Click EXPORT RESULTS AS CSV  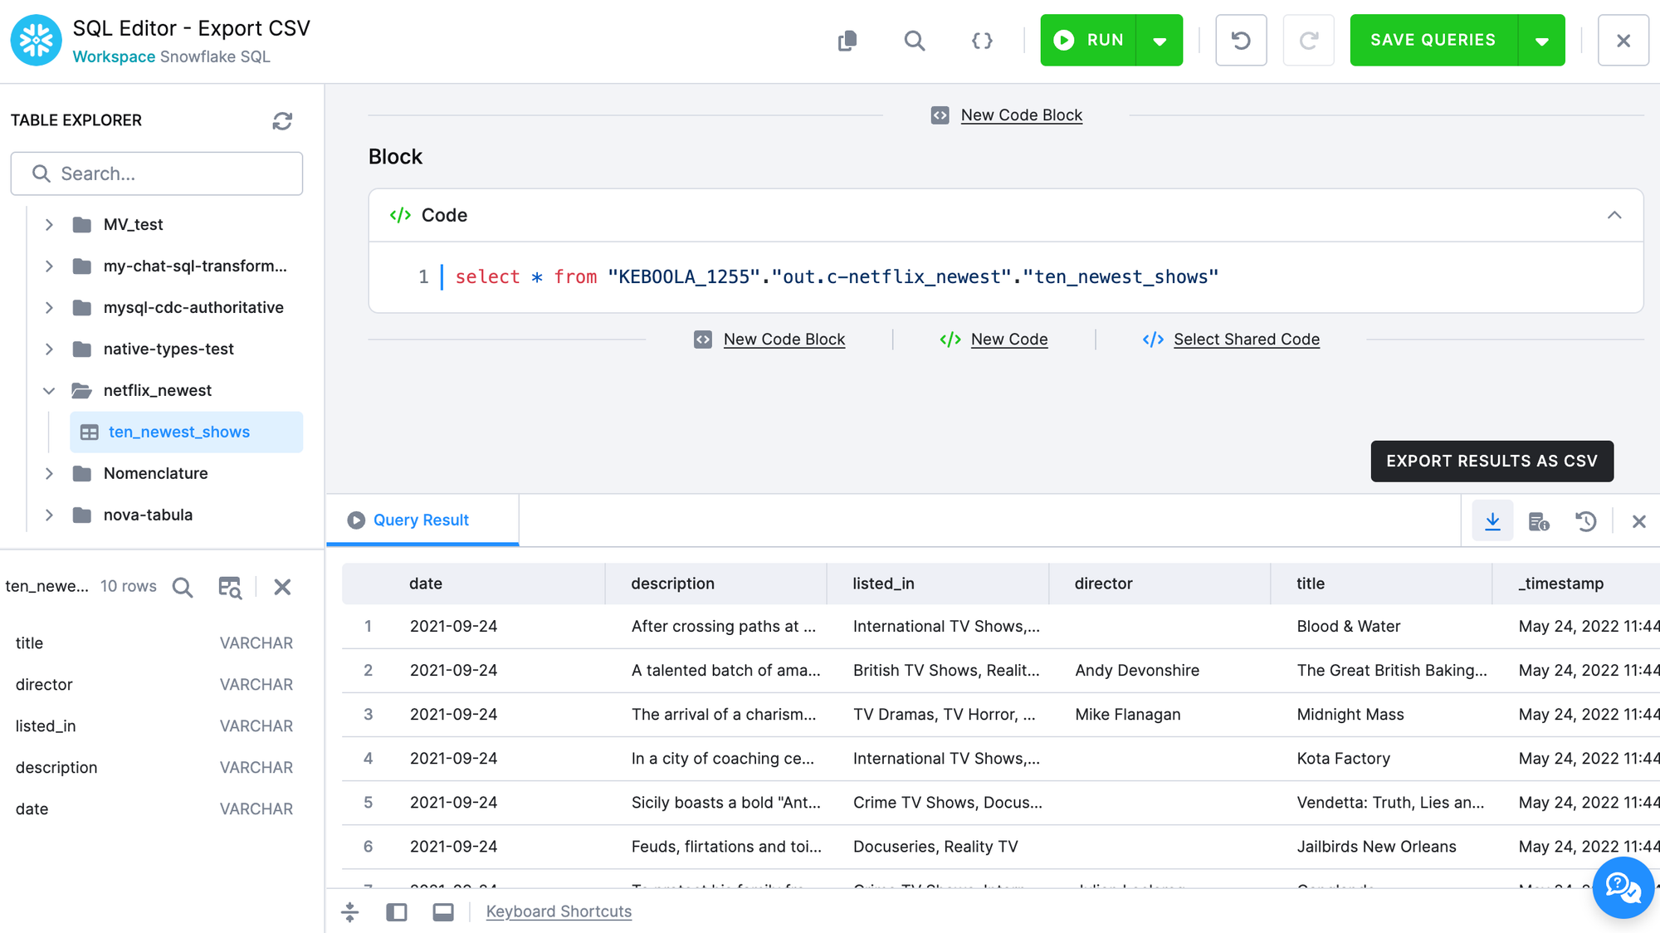coord(1491,461)
